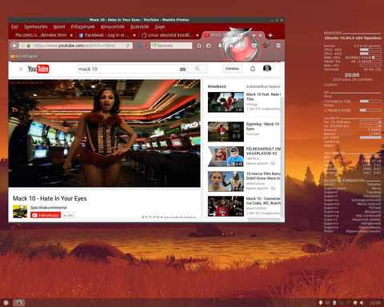Open the Fájl menu

click(14, 26)
